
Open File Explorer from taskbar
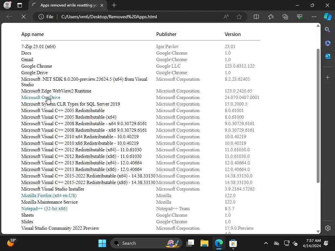tap(204, 243)
